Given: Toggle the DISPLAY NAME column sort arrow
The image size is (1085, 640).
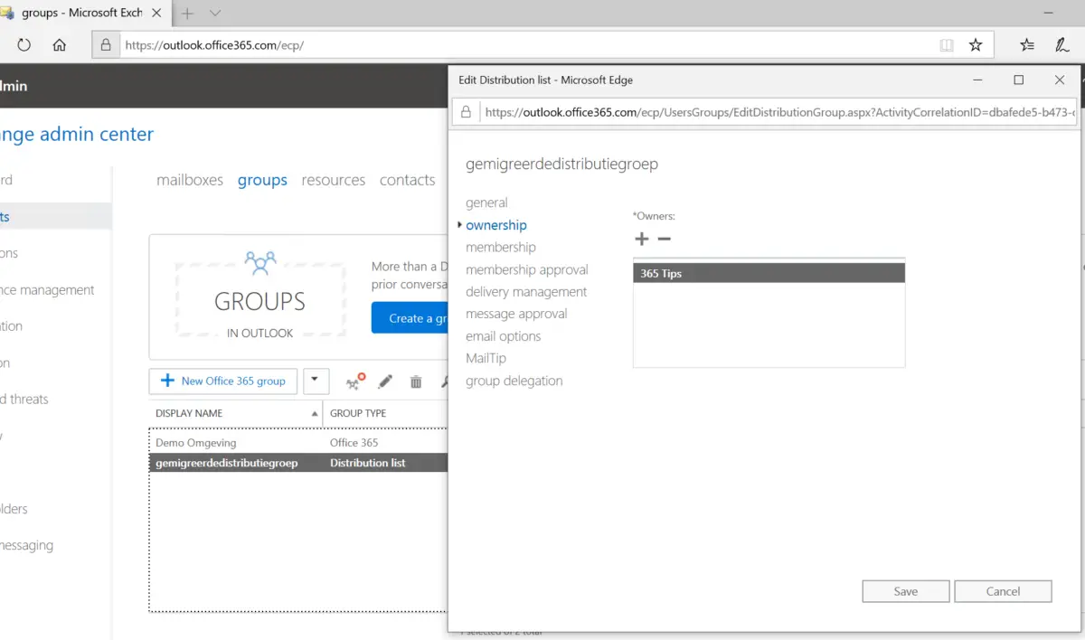Looking at the screenshot, I should click(315, 413).
